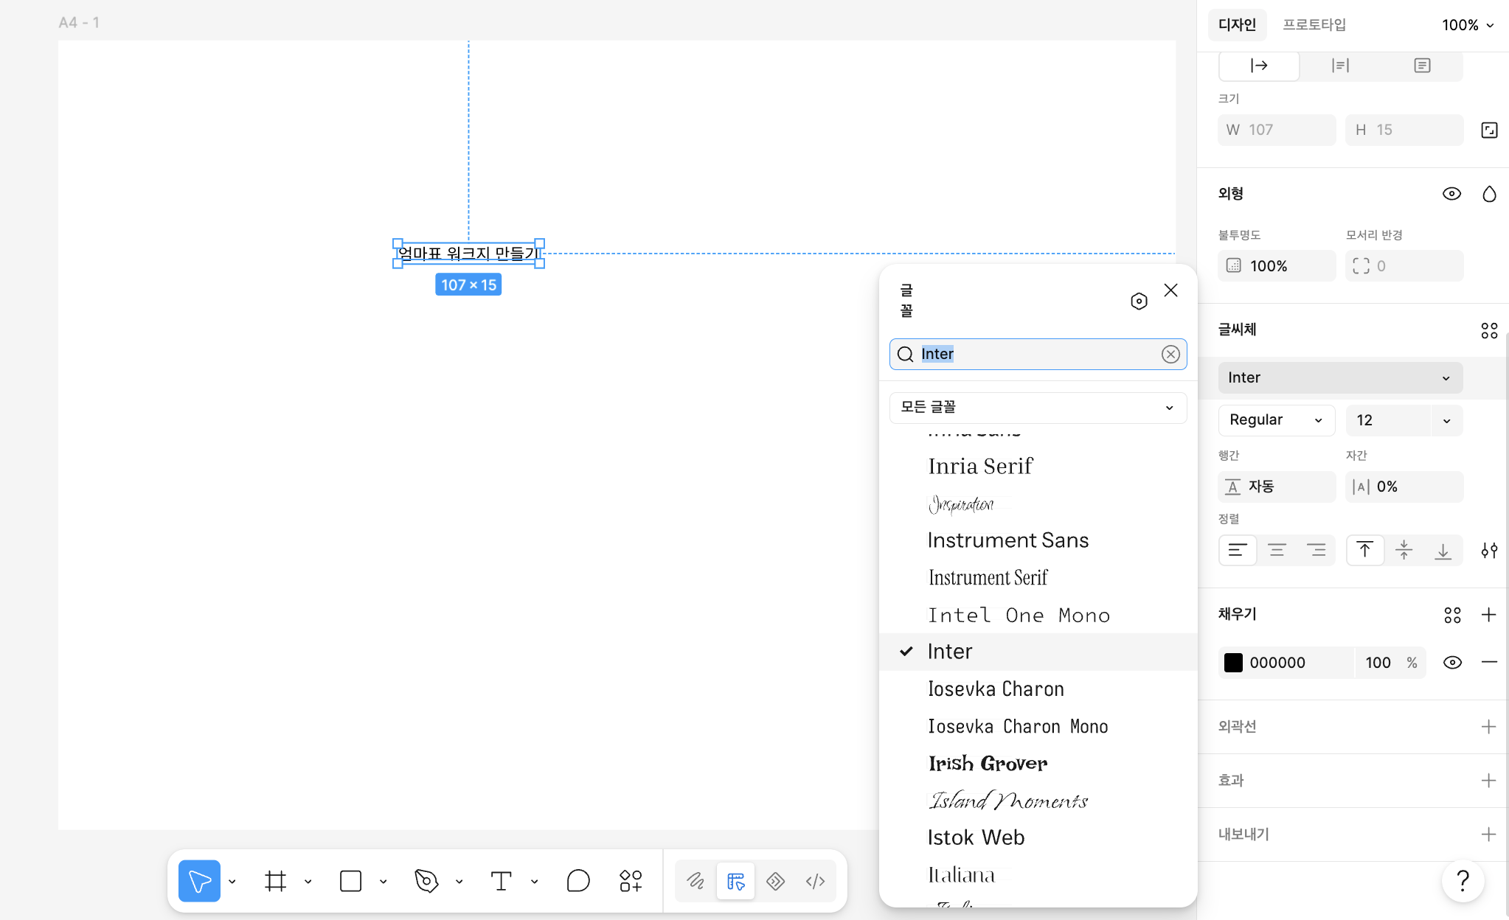Toggle constrain proportions icon

coord(1489,130)
